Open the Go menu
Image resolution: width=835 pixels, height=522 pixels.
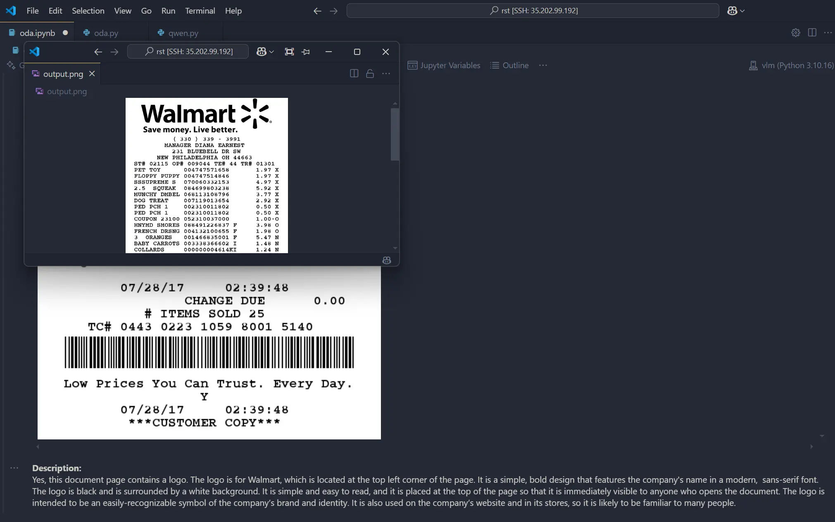[146, 11]
